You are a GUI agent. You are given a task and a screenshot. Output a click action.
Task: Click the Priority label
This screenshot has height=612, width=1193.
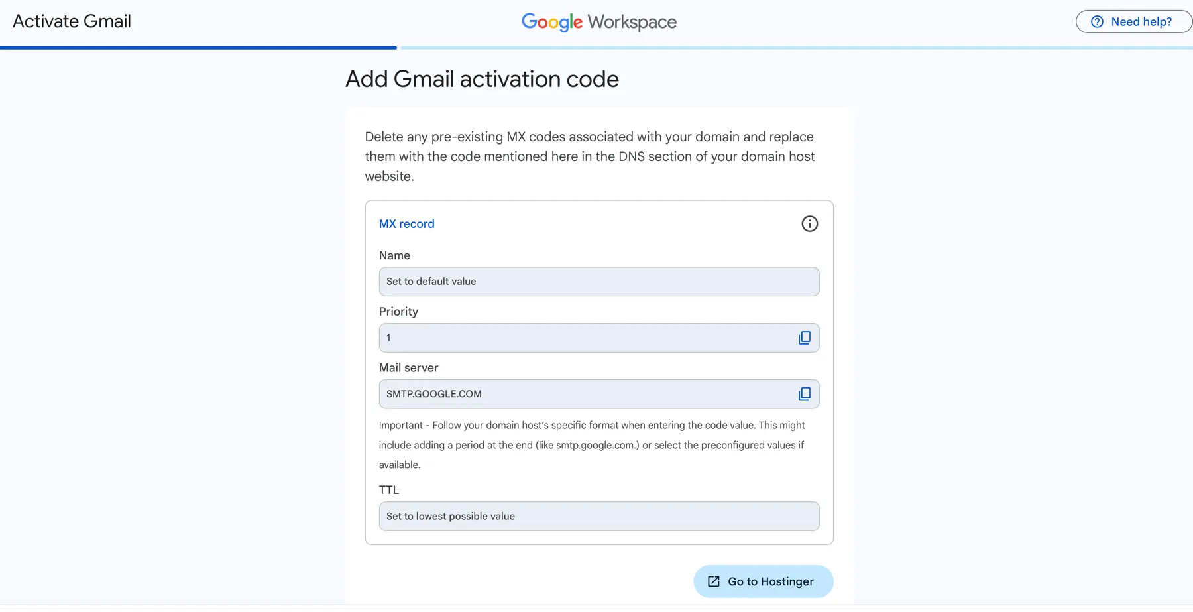point(398,312)
